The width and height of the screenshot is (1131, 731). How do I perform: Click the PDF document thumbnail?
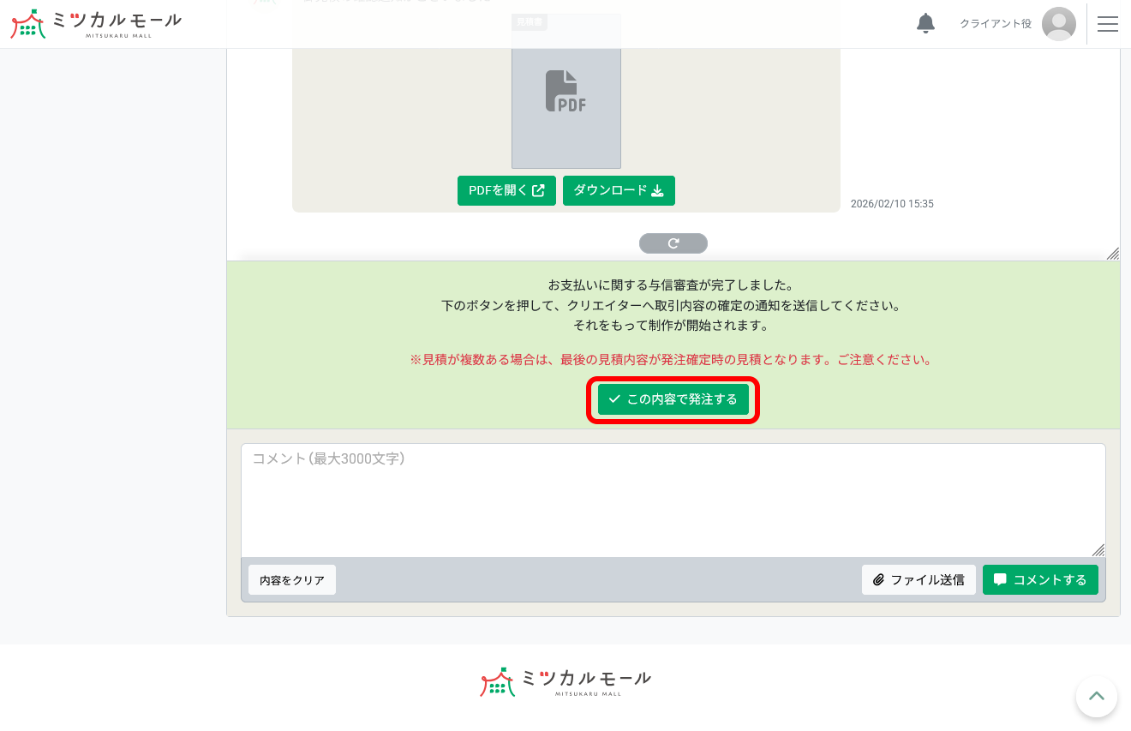point(565,92)
